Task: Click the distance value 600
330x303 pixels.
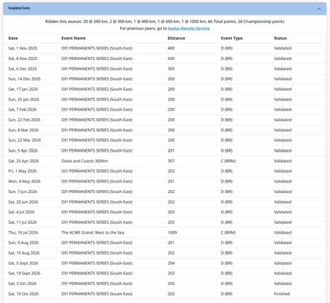Action: pyautogui.click(x=171, y=58)
